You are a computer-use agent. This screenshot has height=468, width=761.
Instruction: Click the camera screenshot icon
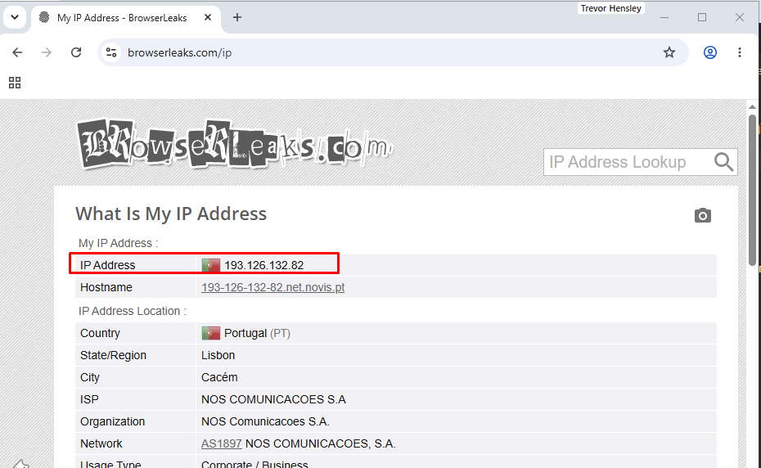tap(702, 215)
